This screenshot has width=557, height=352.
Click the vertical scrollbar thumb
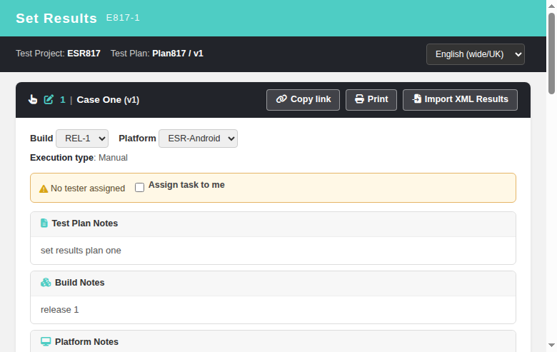coord(551,54)
